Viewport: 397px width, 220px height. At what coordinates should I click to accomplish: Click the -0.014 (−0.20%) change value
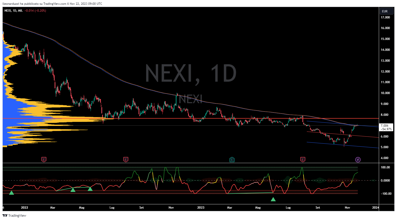35,11
